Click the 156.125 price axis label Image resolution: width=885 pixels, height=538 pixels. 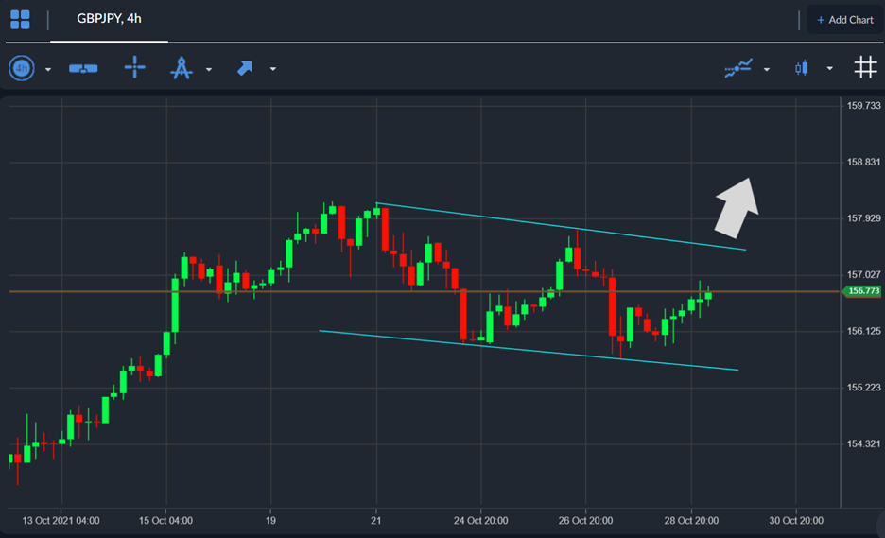click(863, 331)
